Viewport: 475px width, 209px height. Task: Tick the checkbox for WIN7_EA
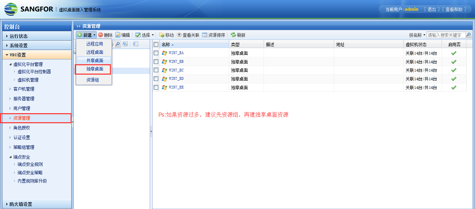(156, 53)
